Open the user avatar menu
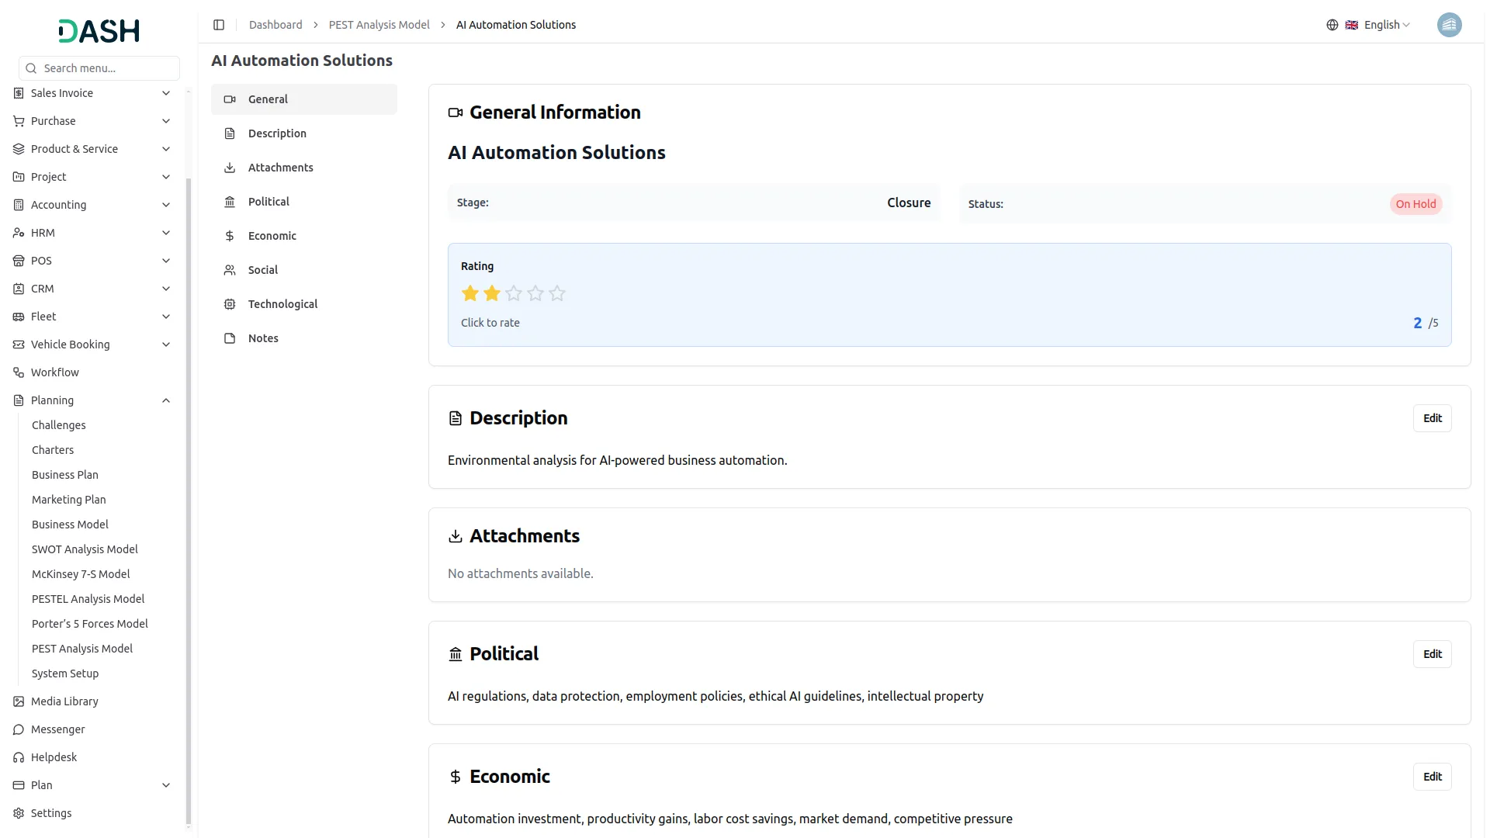 click(x=1449, y=25)
